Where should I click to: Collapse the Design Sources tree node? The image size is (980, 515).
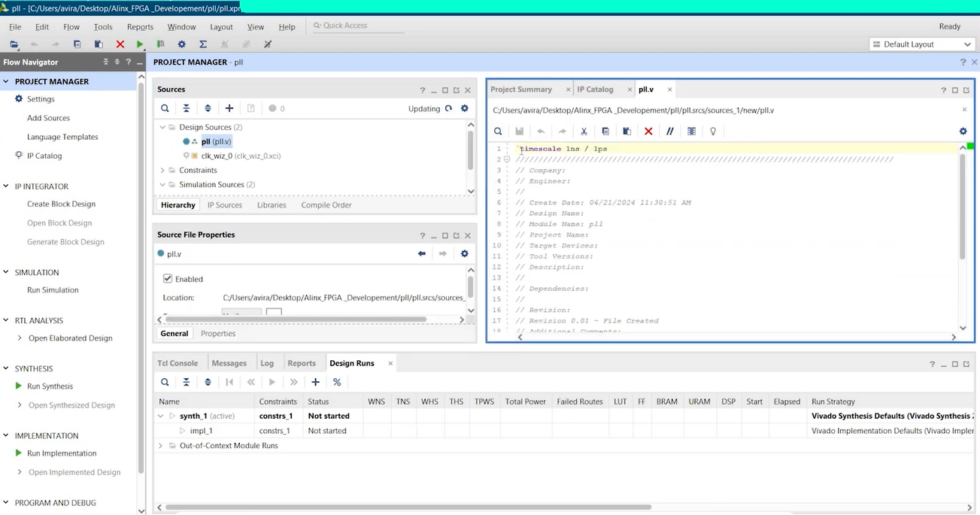tap(162, 128)
